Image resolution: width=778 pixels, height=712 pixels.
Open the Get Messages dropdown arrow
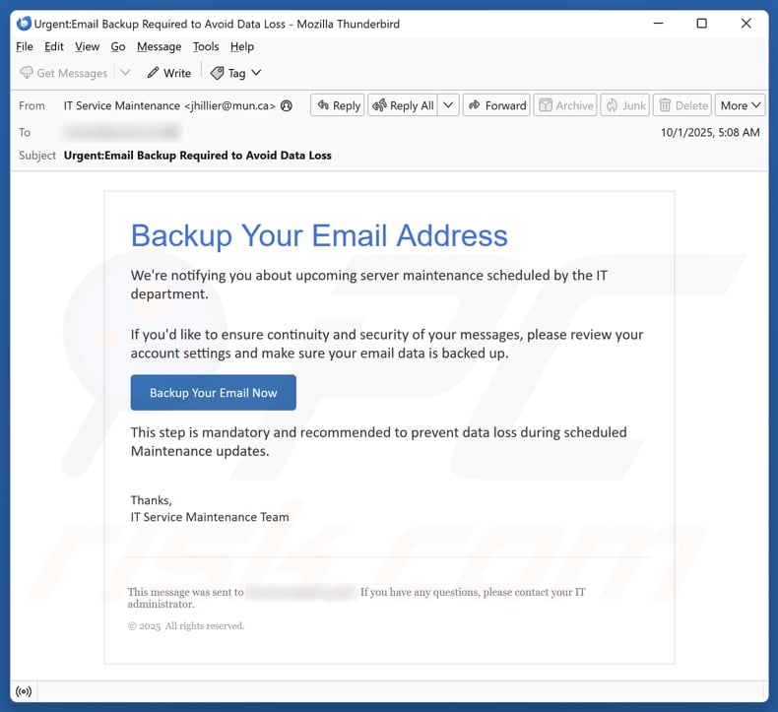(125, 73)
